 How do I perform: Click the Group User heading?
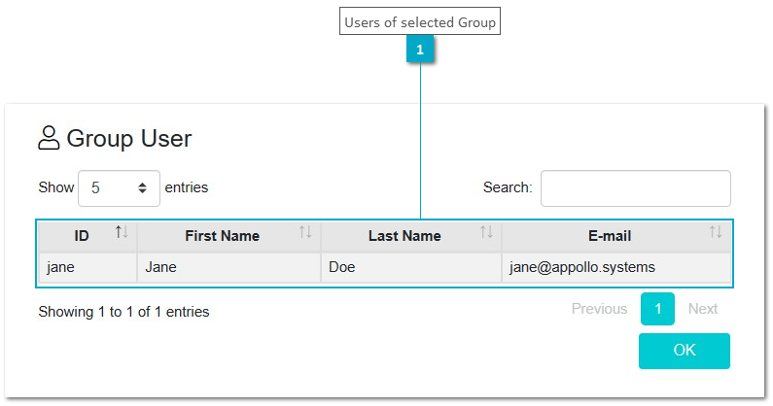129,139
